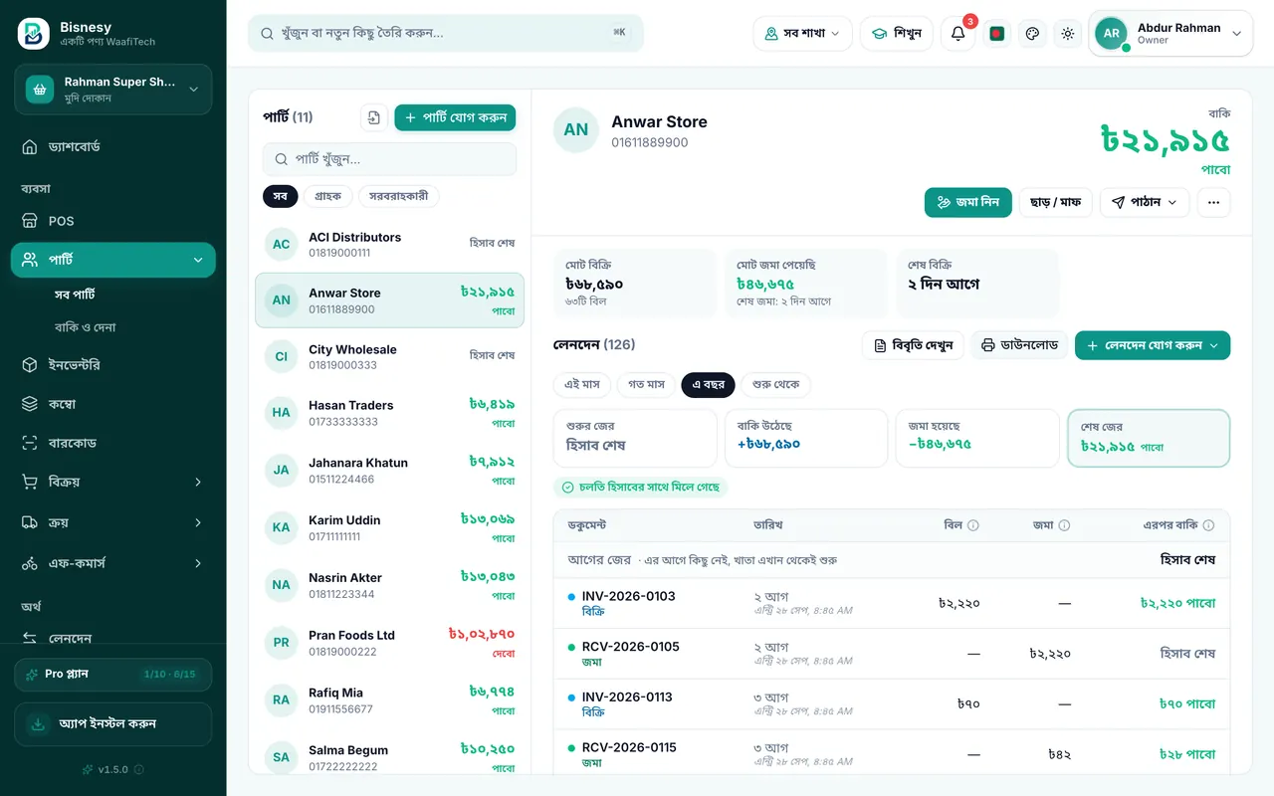Open লেনদেন যোগ করুন dropdown

(x=1153, y=345)
